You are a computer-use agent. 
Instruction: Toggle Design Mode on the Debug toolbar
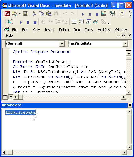(10, 22)
